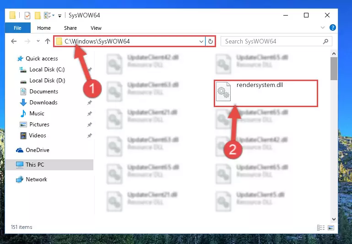This screenshot has width=352, height=244.
Task: Expand the ribbon with the chevron
Action: [x=323, y=27]
